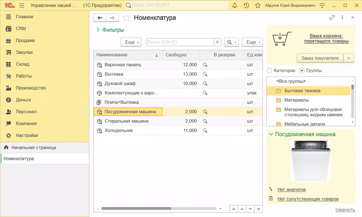Open the left Еще dropdown menu
Image resolution: width=362 pixels, height=217 pixels.
click(131, 42)
